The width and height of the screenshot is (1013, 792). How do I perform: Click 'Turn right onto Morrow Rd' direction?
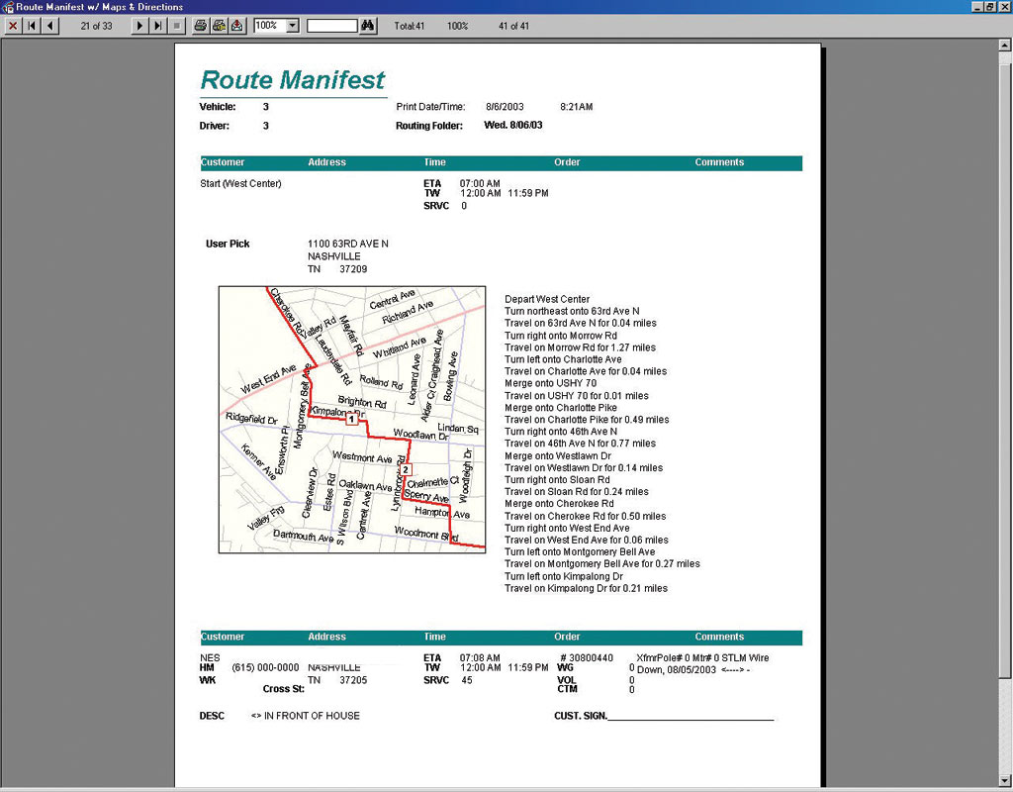[x=561, y=336]
